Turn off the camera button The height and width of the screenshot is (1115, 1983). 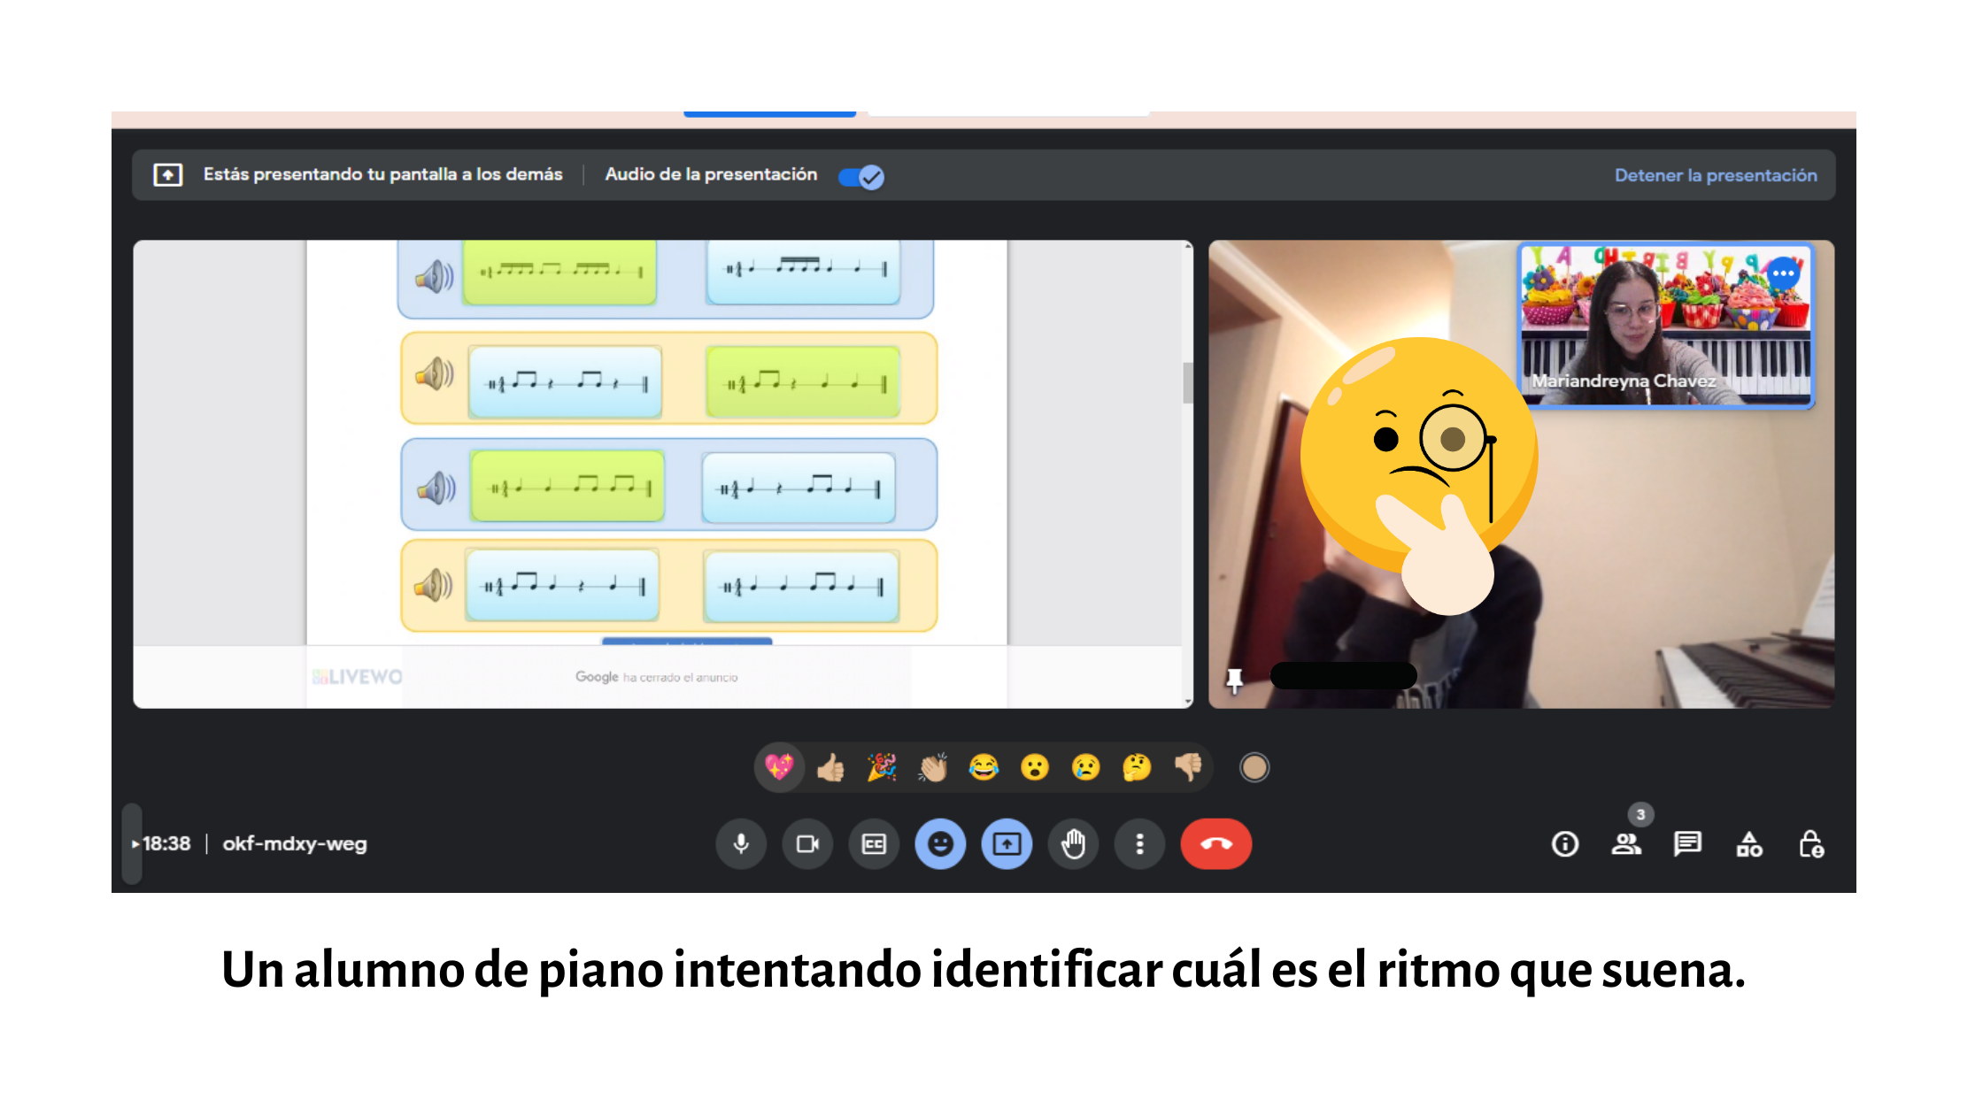(x=807, y=844)
